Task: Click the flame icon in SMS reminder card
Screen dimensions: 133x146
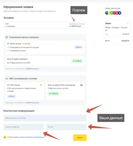Action: click(x=41, y=85)
